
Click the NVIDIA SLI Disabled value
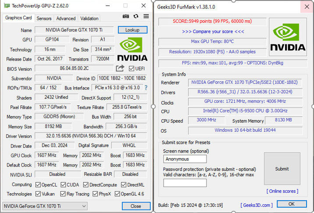58,174
